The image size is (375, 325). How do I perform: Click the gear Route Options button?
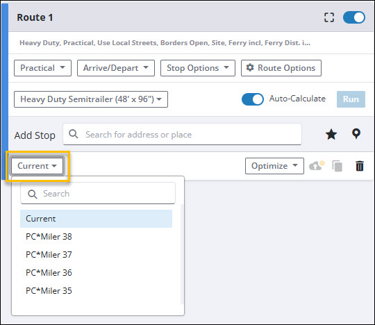[281, 68]
